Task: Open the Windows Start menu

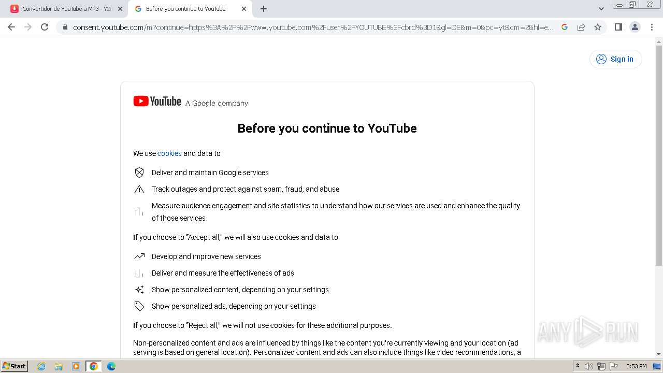Action: coord(15,366)
